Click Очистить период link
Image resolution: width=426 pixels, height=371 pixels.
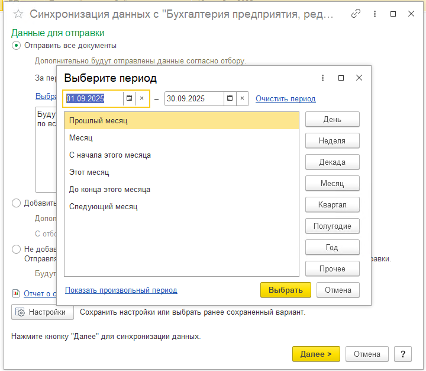coord(286,98)
